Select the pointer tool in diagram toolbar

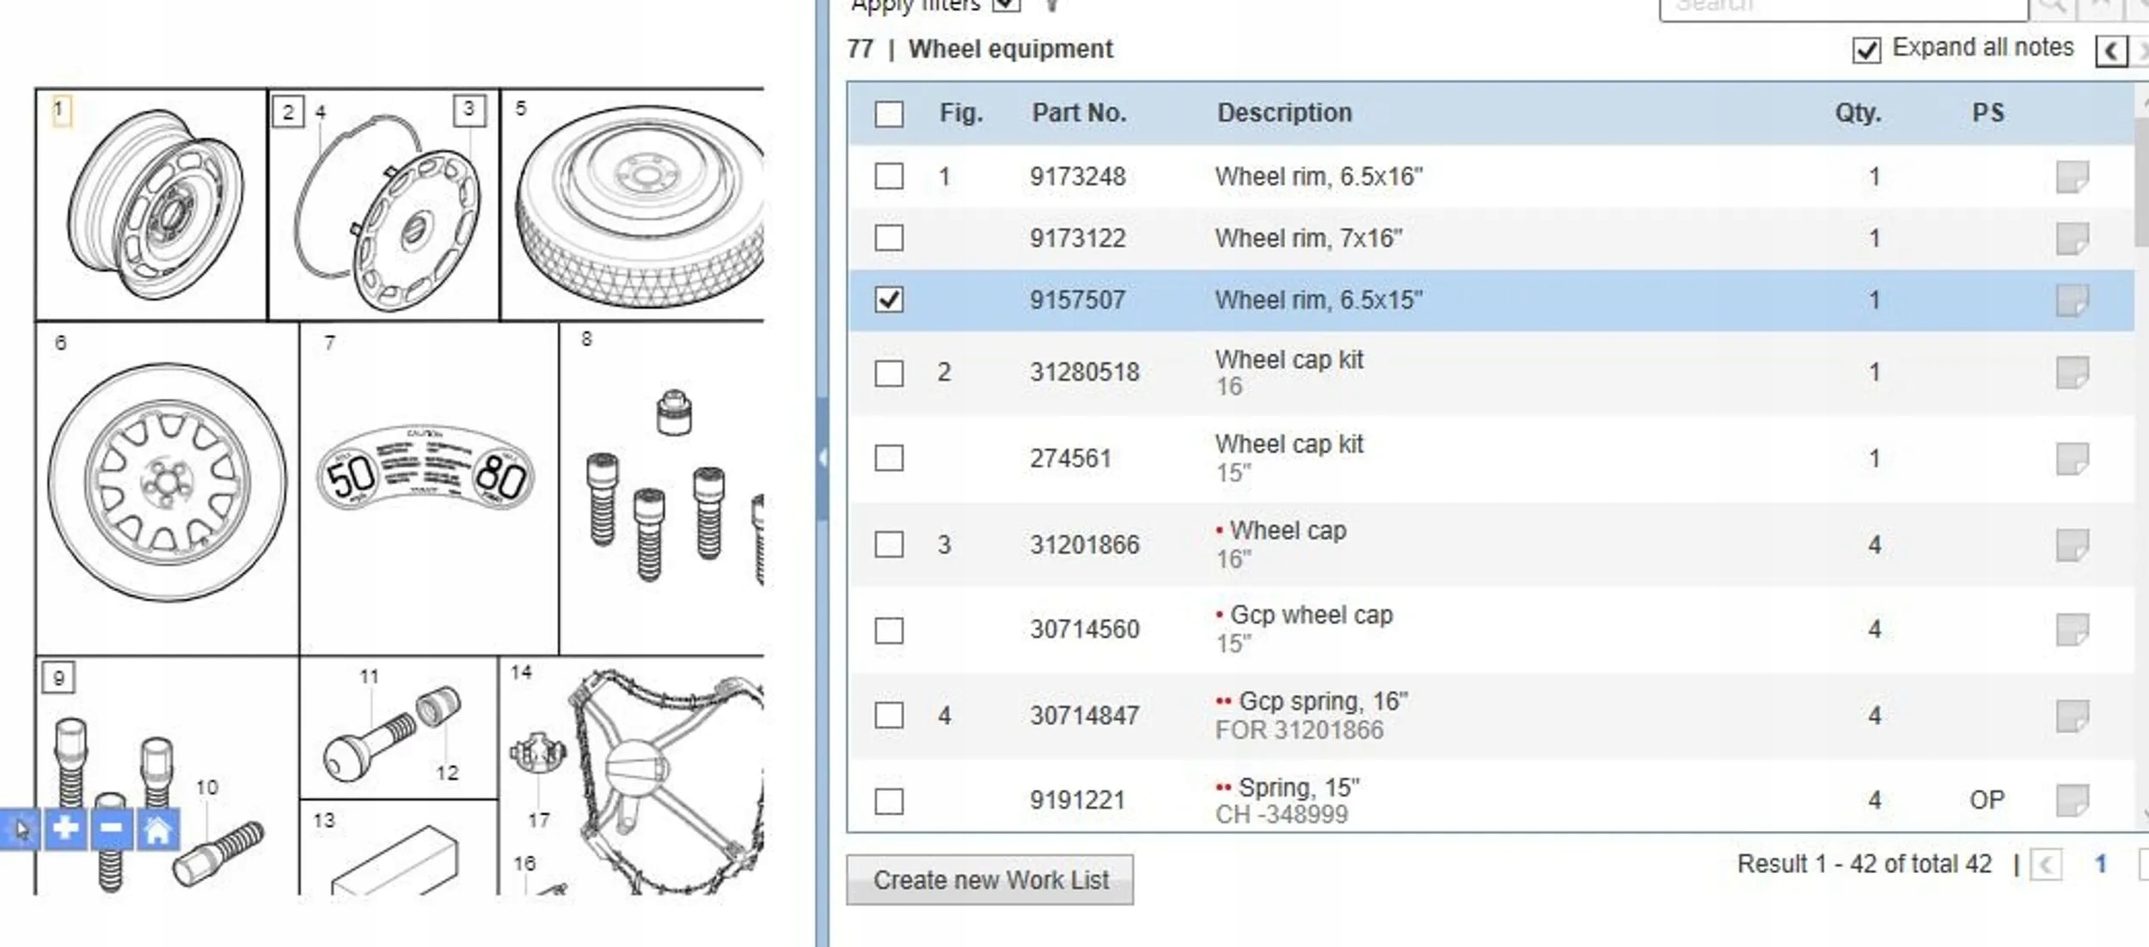click(x=21, y=829)
